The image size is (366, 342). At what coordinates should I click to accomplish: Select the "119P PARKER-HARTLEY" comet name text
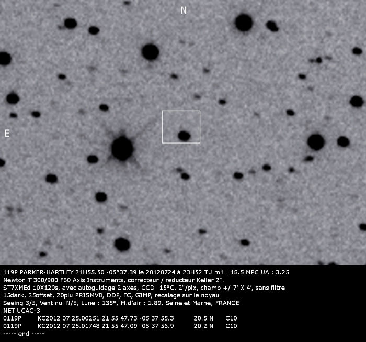(x=39, y=272)
